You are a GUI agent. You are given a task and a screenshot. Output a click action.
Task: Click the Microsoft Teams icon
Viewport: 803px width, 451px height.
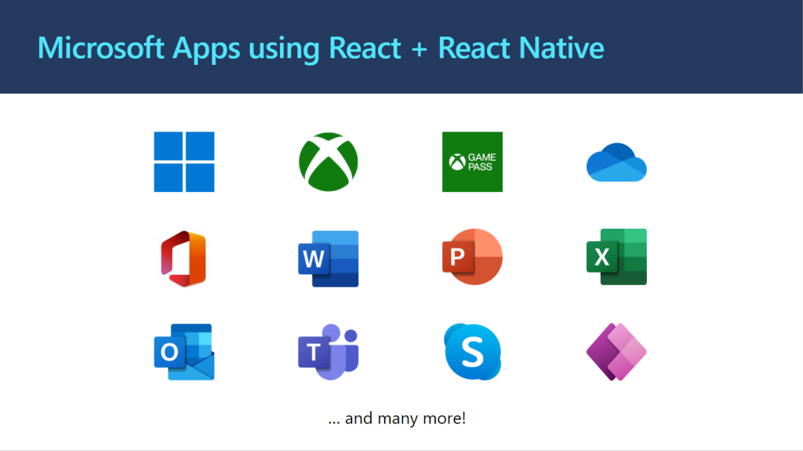pyautogui.click(x=329, y=352)
